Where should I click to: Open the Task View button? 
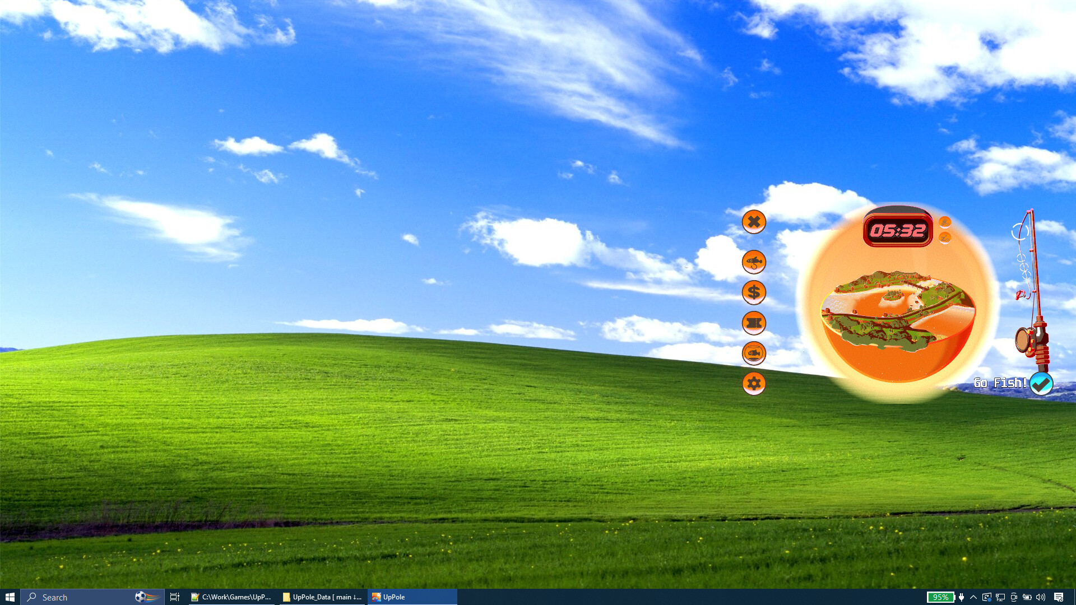[x=175, y=597]
